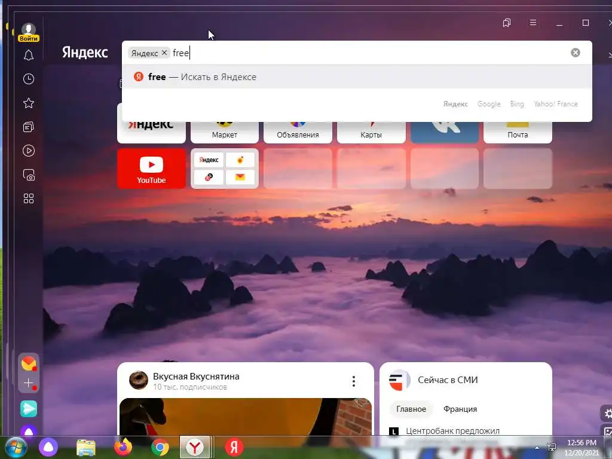This screenshot has height=459, width=612.
Task: Open Yandex Mail icon in sidebar
Action: pos(29,363)
